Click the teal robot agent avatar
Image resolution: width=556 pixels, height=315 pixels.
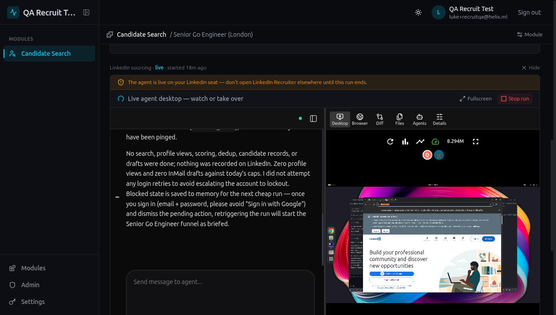point(439,155)
